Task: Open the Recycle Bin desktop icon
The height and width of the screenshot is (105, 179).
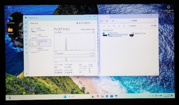Action: coord(10,9)
